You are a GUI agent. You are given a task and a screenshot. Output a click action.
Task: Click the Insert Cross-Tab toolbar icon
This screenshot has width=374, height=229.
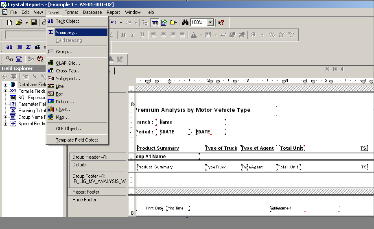coord(38,47)
